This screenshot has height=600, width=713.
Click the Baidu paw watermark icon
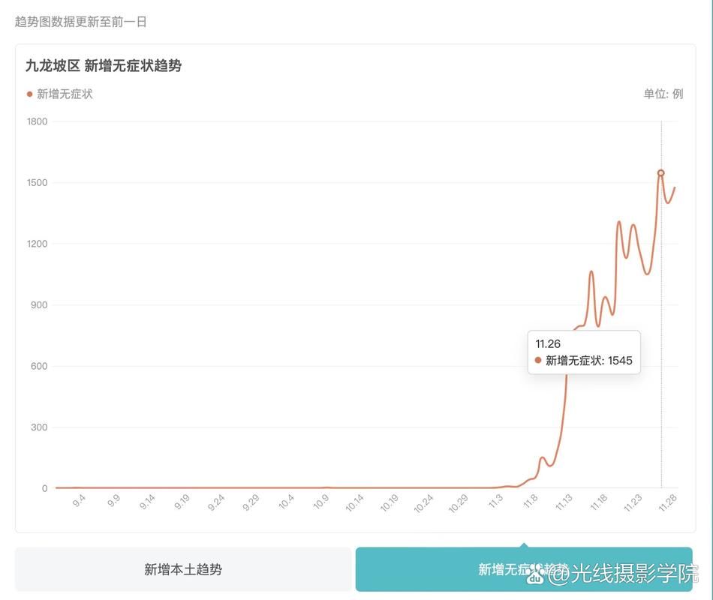click(536, 574)
